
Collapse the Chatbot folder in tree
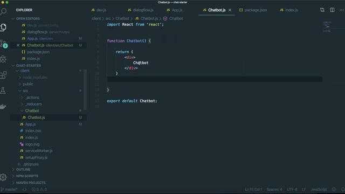pos(32,110)
